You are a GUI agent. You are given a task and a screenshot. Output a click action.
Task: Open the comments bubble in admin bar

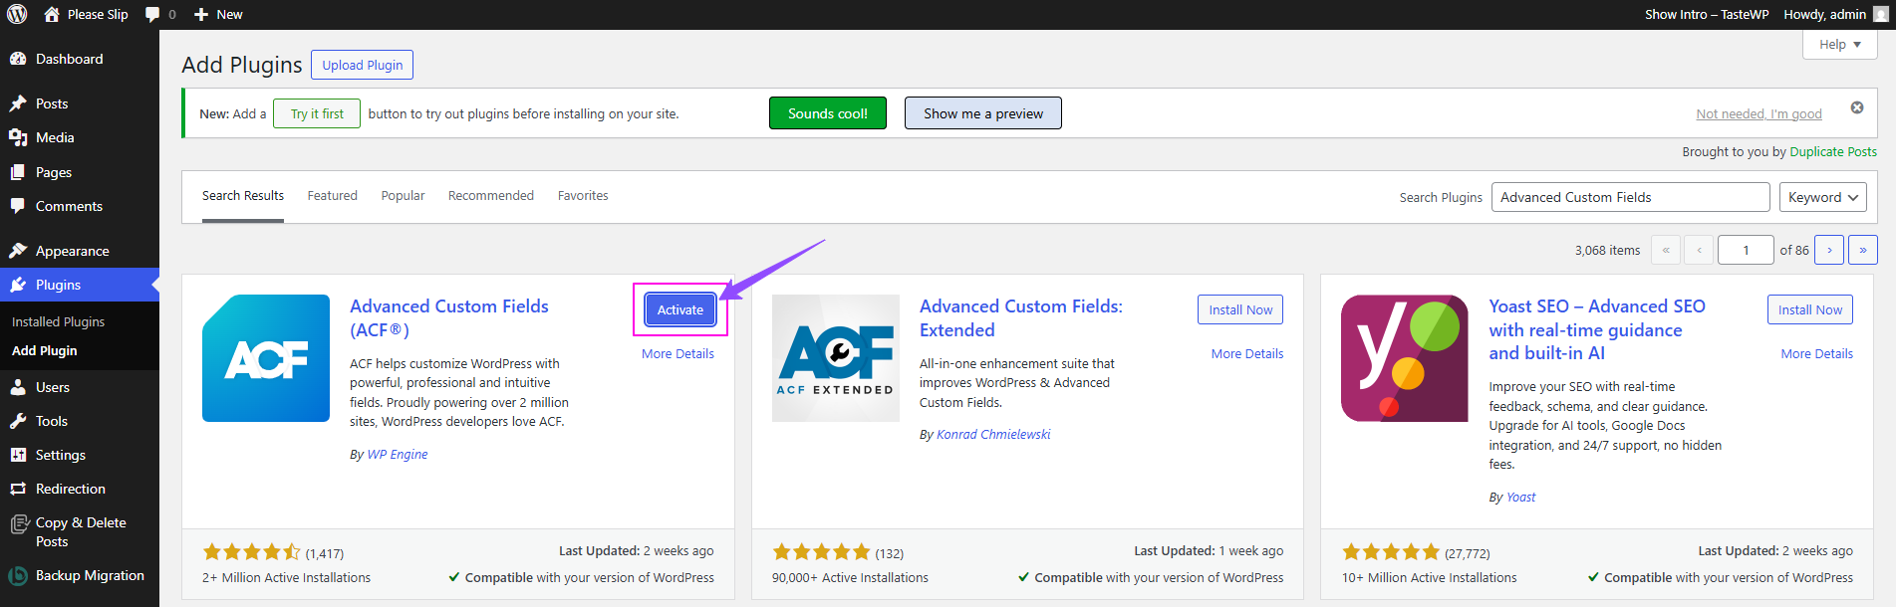152,14
